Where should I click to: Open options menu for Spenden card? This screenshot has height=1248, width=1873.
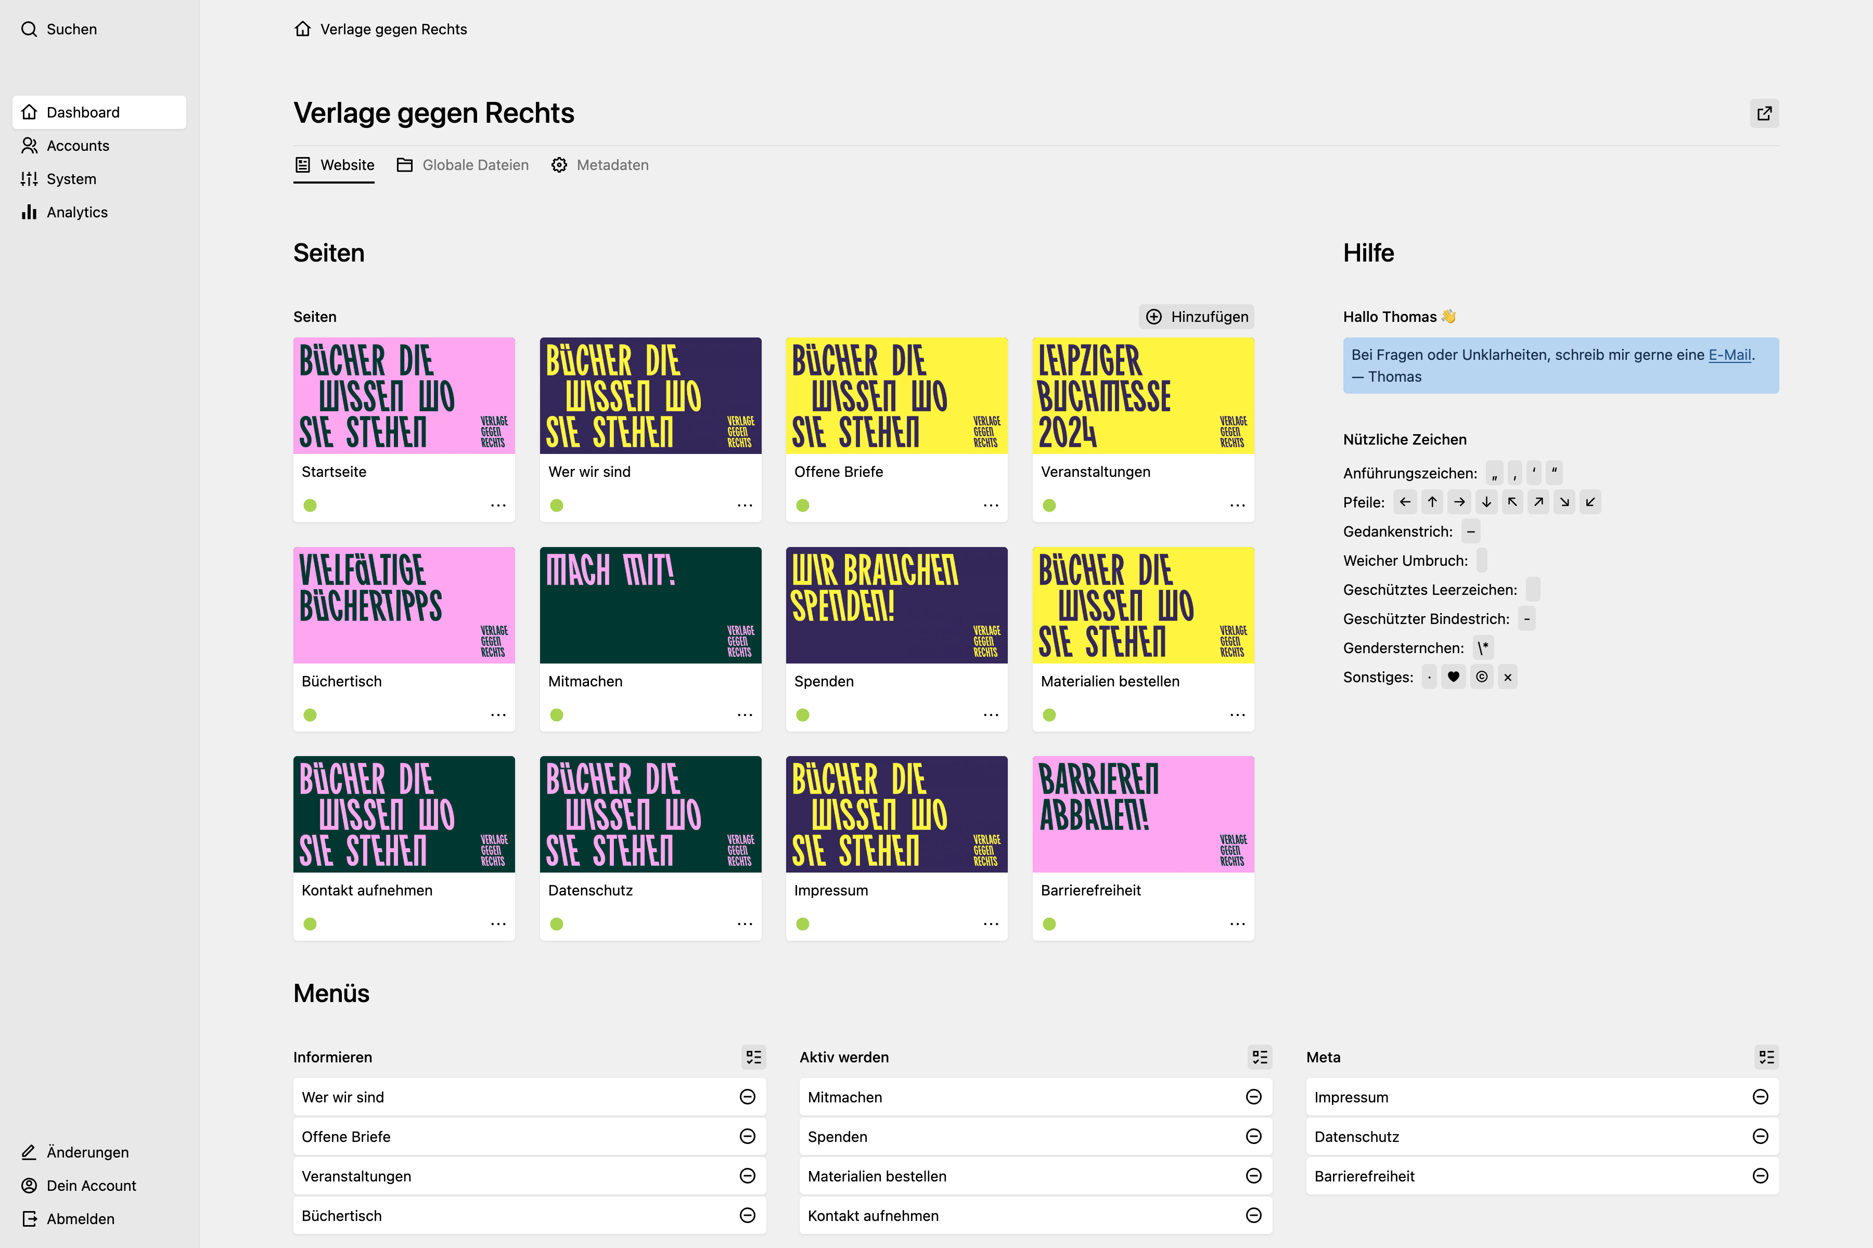coord(991,714)
